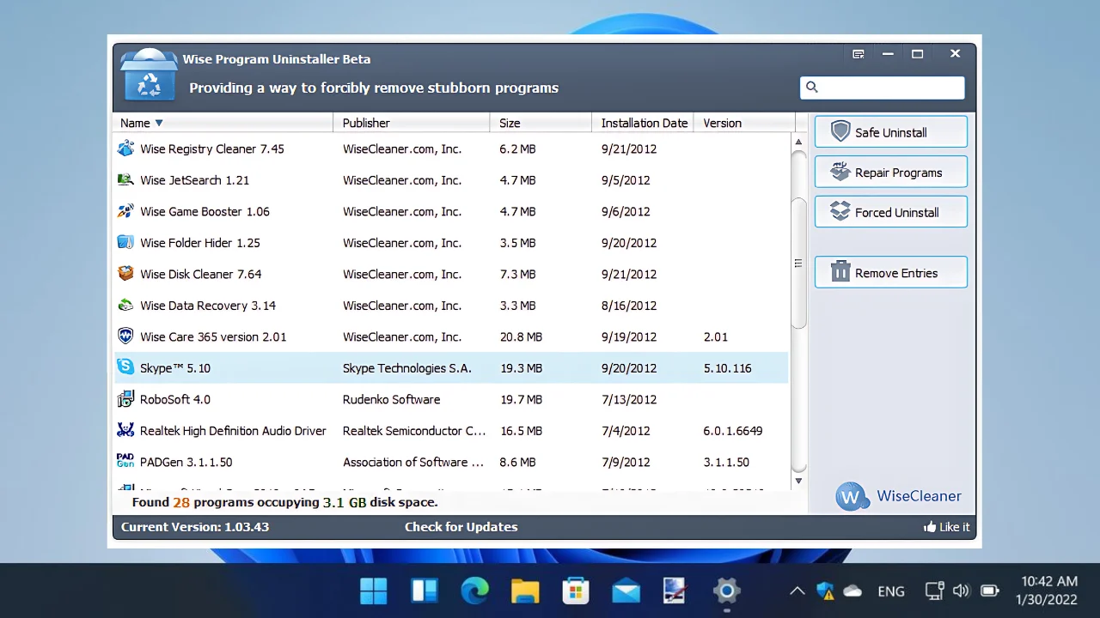Open the clock and date panel

1048,591
